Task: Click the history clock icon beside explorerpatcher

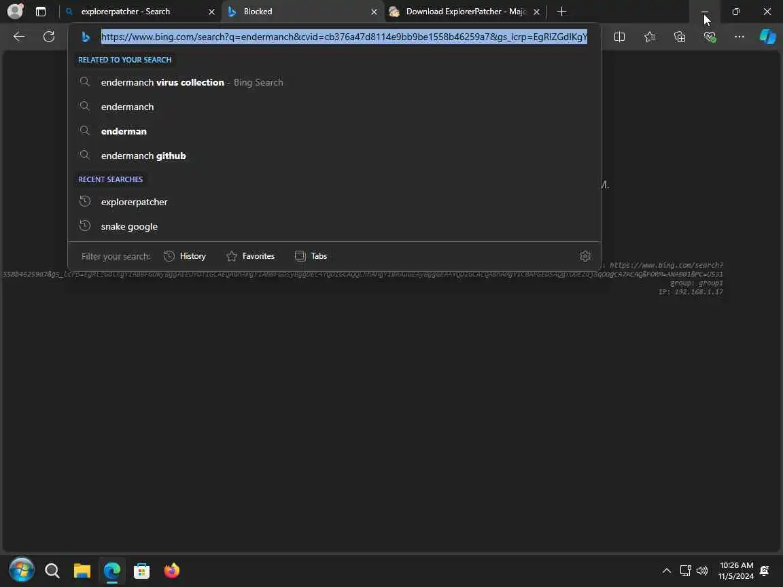Action: coord(85,201)
